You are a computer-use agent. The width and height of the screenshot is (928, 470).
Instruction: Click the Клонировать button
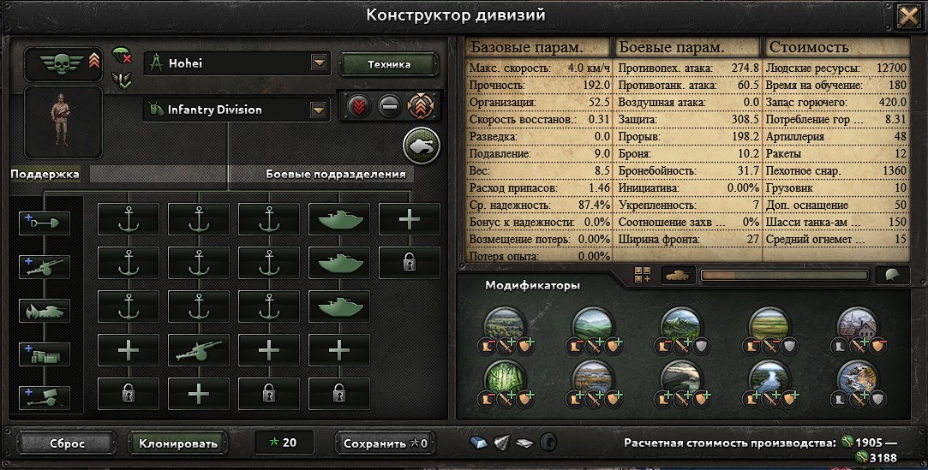(x=178, y=443)
